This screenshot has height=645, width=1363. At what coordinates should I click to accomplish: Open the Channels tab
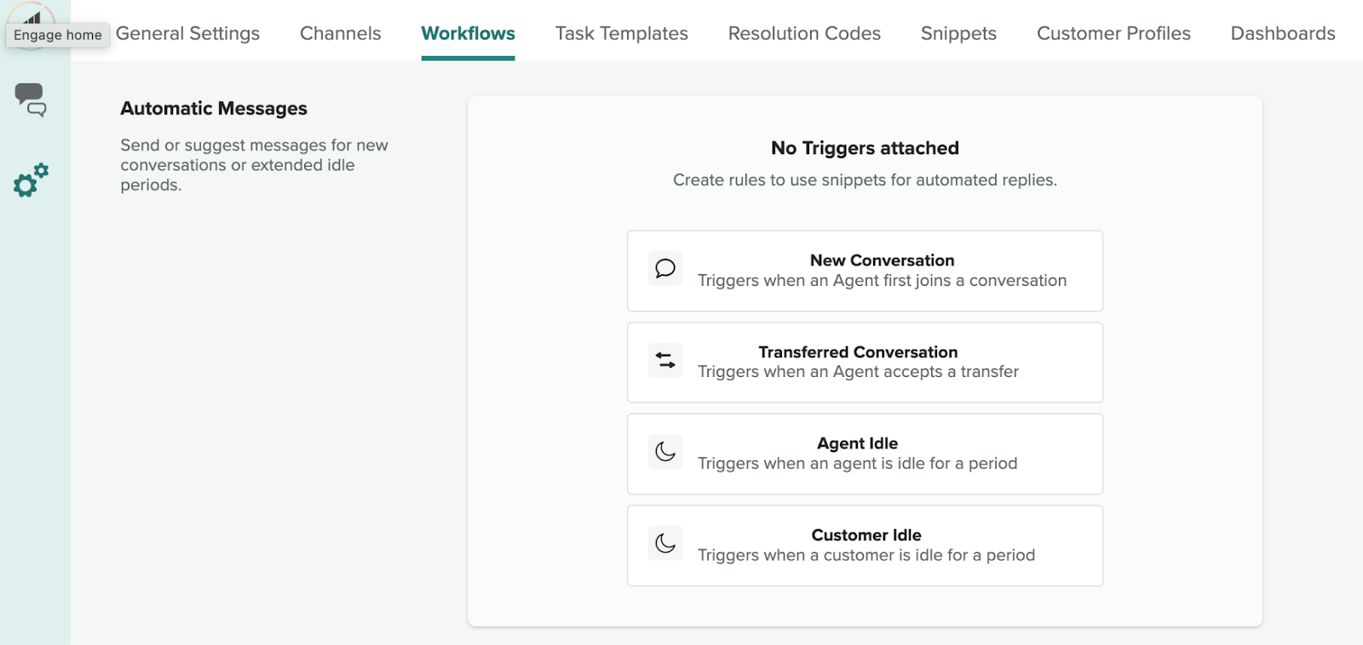340,33
